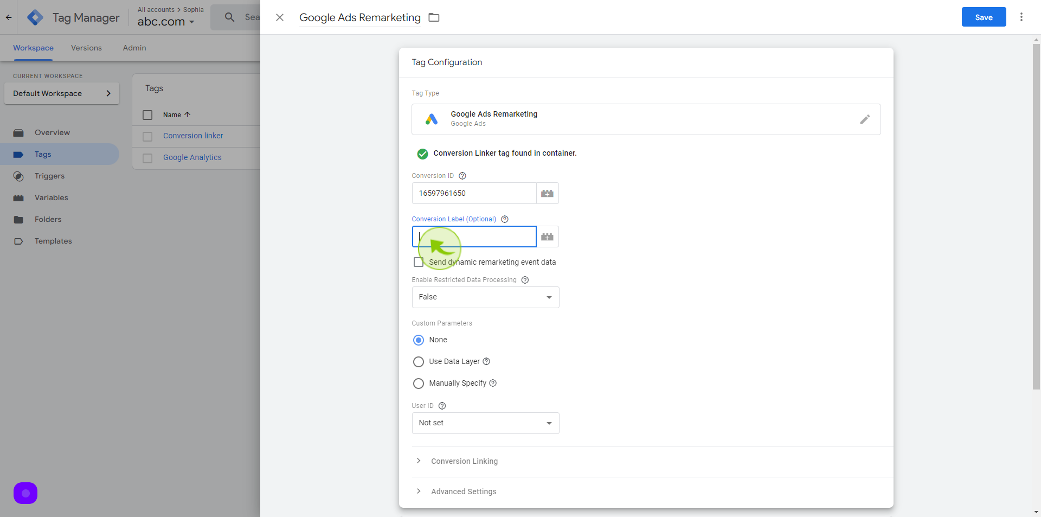Open the Default Workspace selector
Image resolution: width=1041 pixels, height=517 pixels.
tap(62, 93)
